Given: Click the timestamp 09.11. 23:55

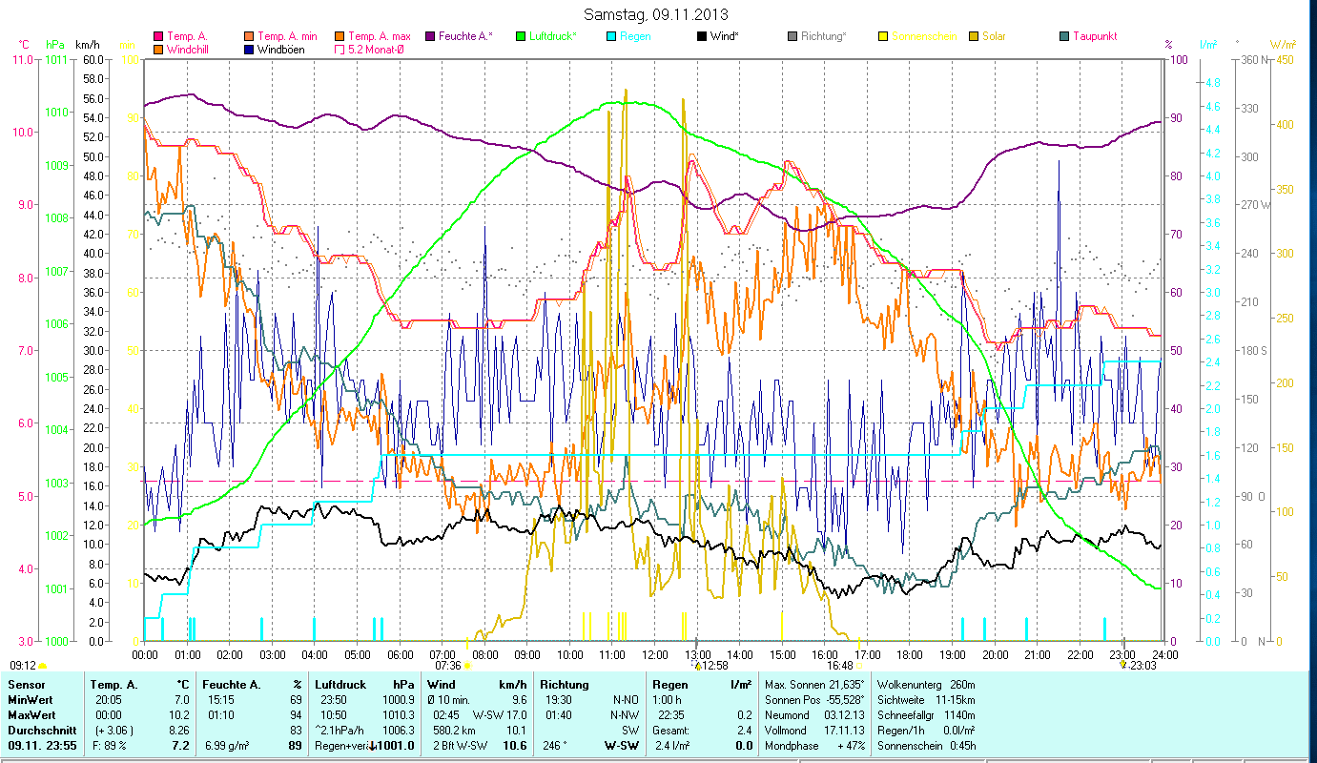Looking at the screenshot, I should click(x=41, y=746).
